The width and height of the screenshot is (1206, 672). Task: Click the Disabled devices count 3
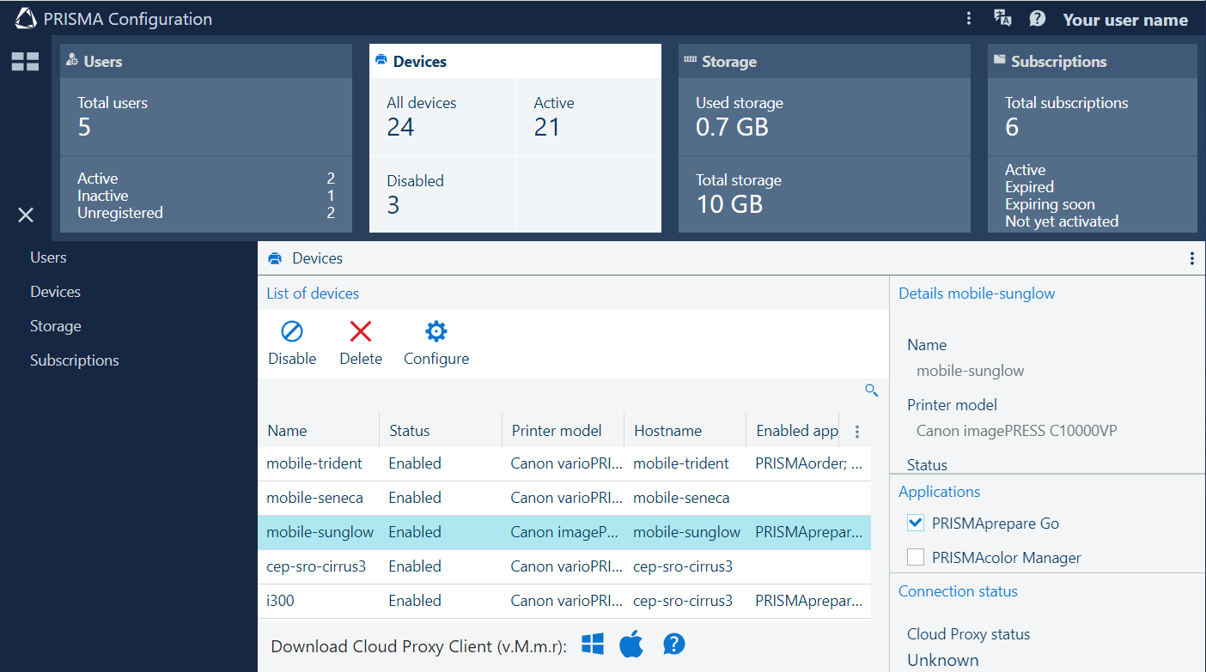point(393,205)
